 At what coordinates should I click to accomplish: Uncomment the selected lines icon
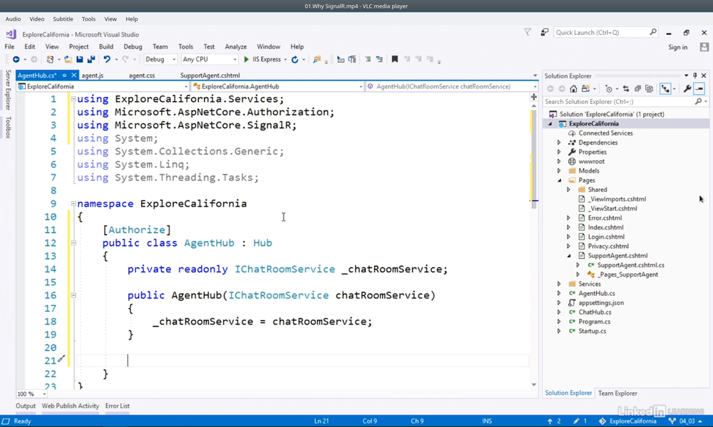click(379, 60)
